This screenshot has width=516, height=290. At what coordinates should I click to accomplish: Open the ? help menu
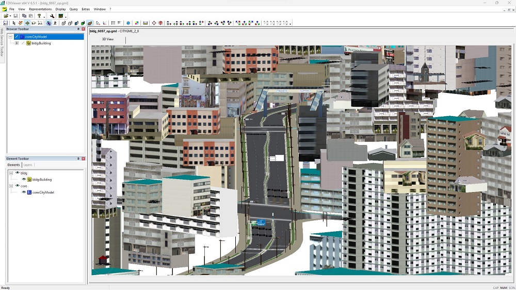[110, 9]
